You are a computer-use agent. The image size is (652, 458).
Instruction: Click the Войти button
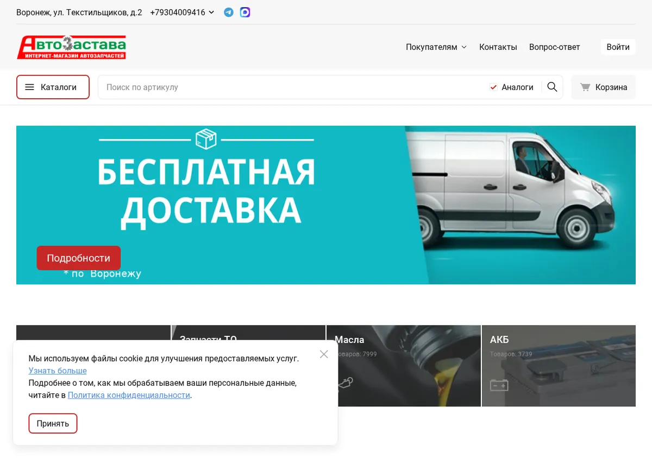tap(618, 47)
